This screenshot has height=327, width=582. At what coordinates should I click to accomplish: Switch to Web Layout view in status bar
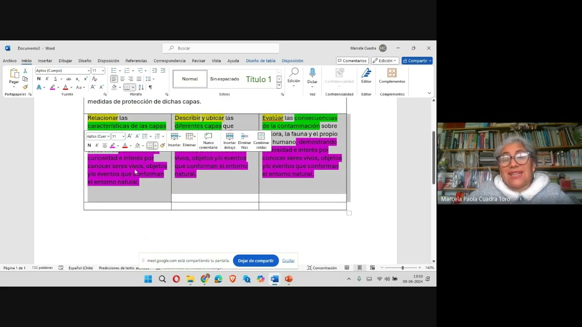coord(372,268)
